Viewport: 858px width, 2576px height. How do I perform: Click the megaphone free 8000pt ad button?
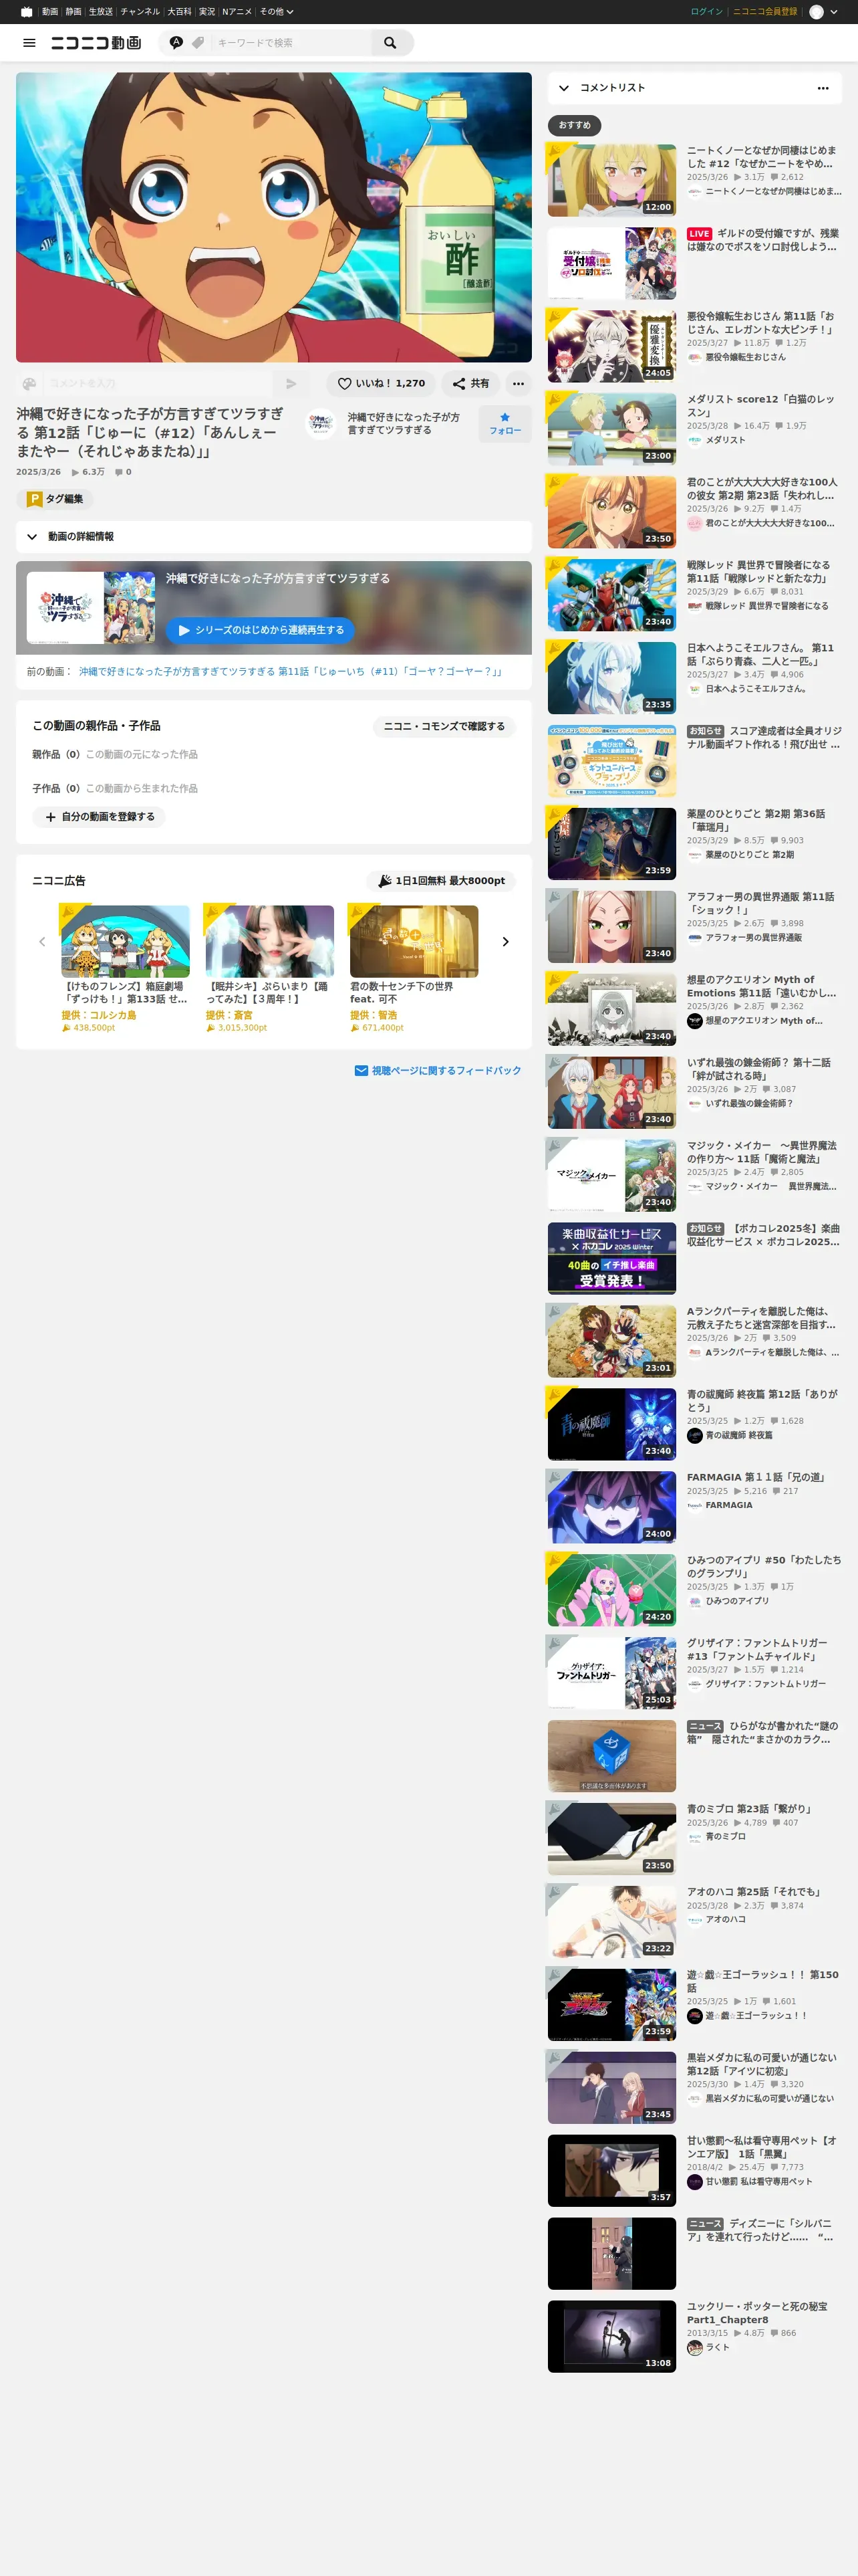pos(440,881)
